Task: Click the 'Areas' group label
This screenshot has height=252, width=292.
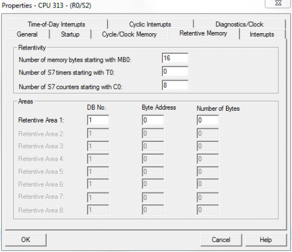Action: pos(26,101)
